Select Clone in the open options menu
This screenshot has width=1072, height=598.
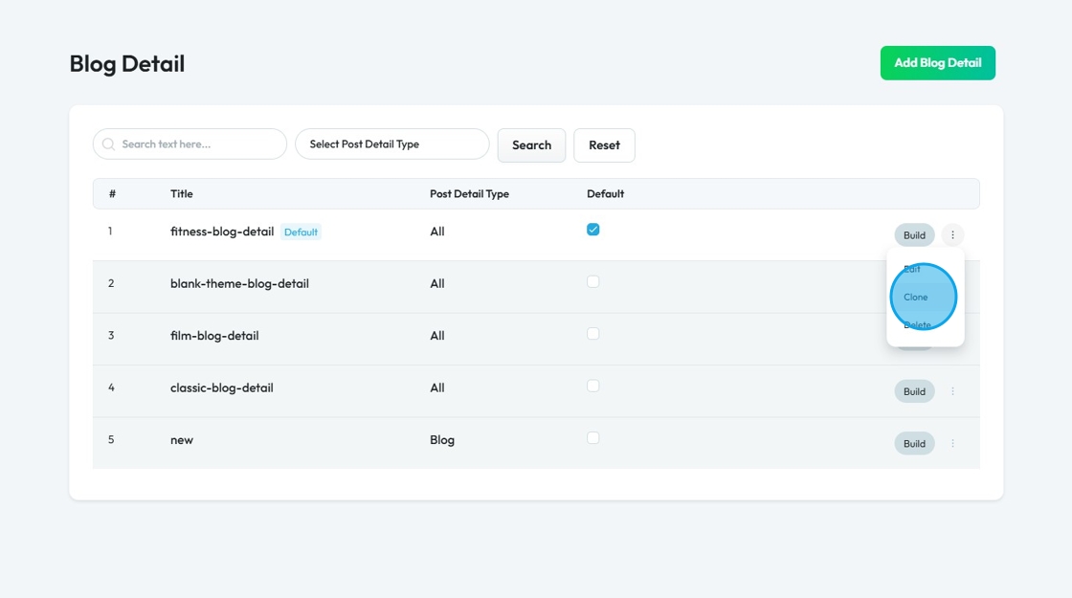(x=916, y=297)
